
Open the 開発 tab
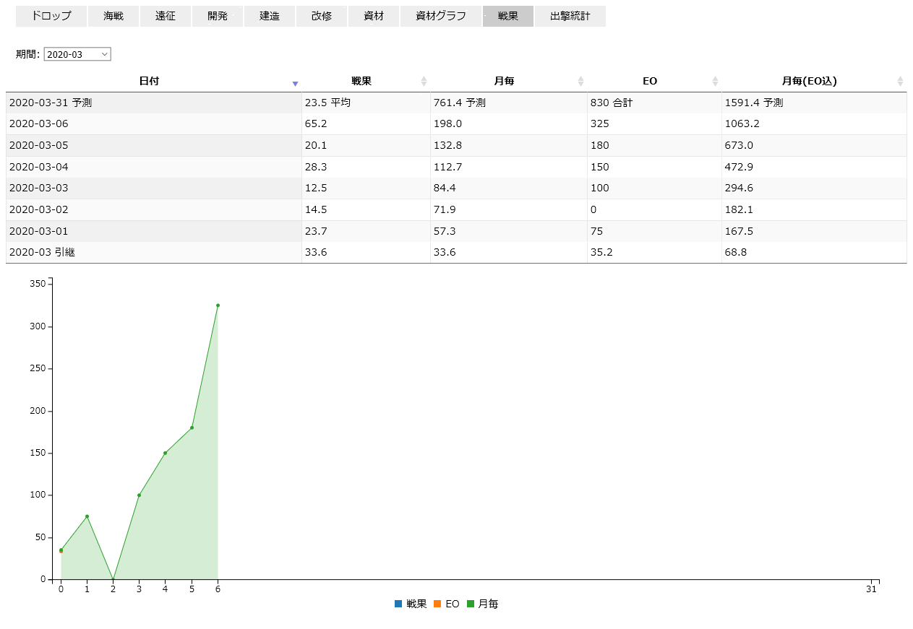[218, 16]
